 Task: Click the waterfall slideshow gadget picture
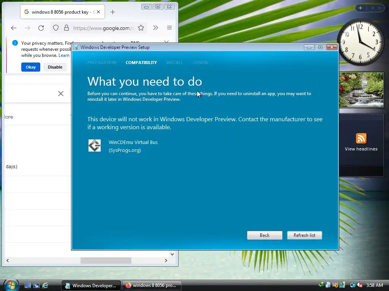(x=362, y=90)
